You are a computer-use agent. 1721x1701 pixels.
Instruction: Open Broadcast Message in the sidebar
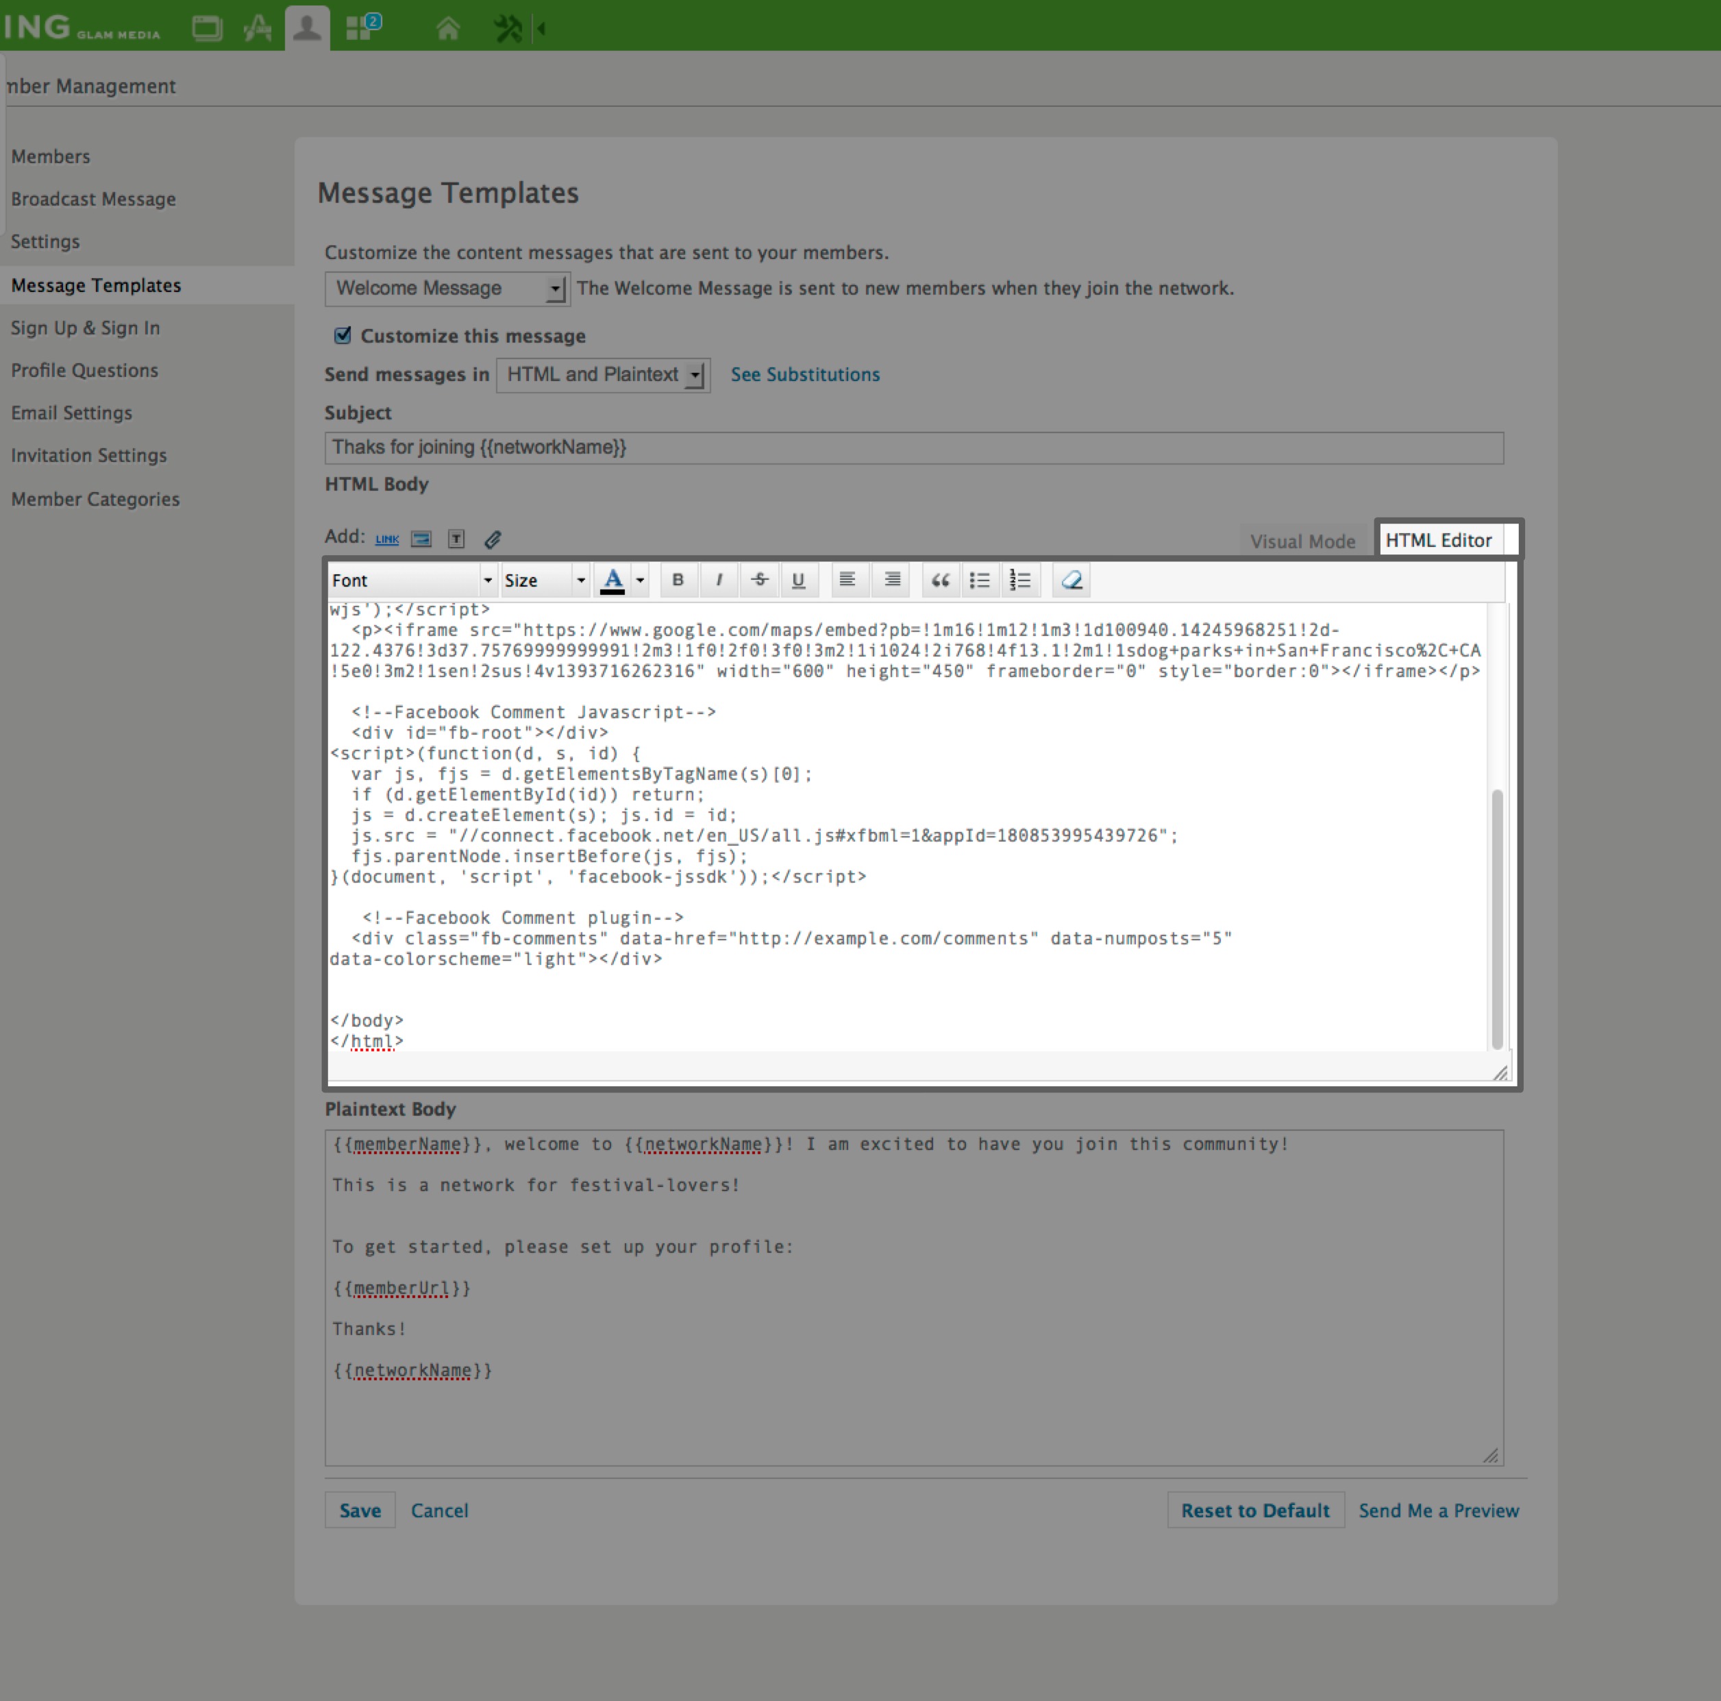pos(94,199)
